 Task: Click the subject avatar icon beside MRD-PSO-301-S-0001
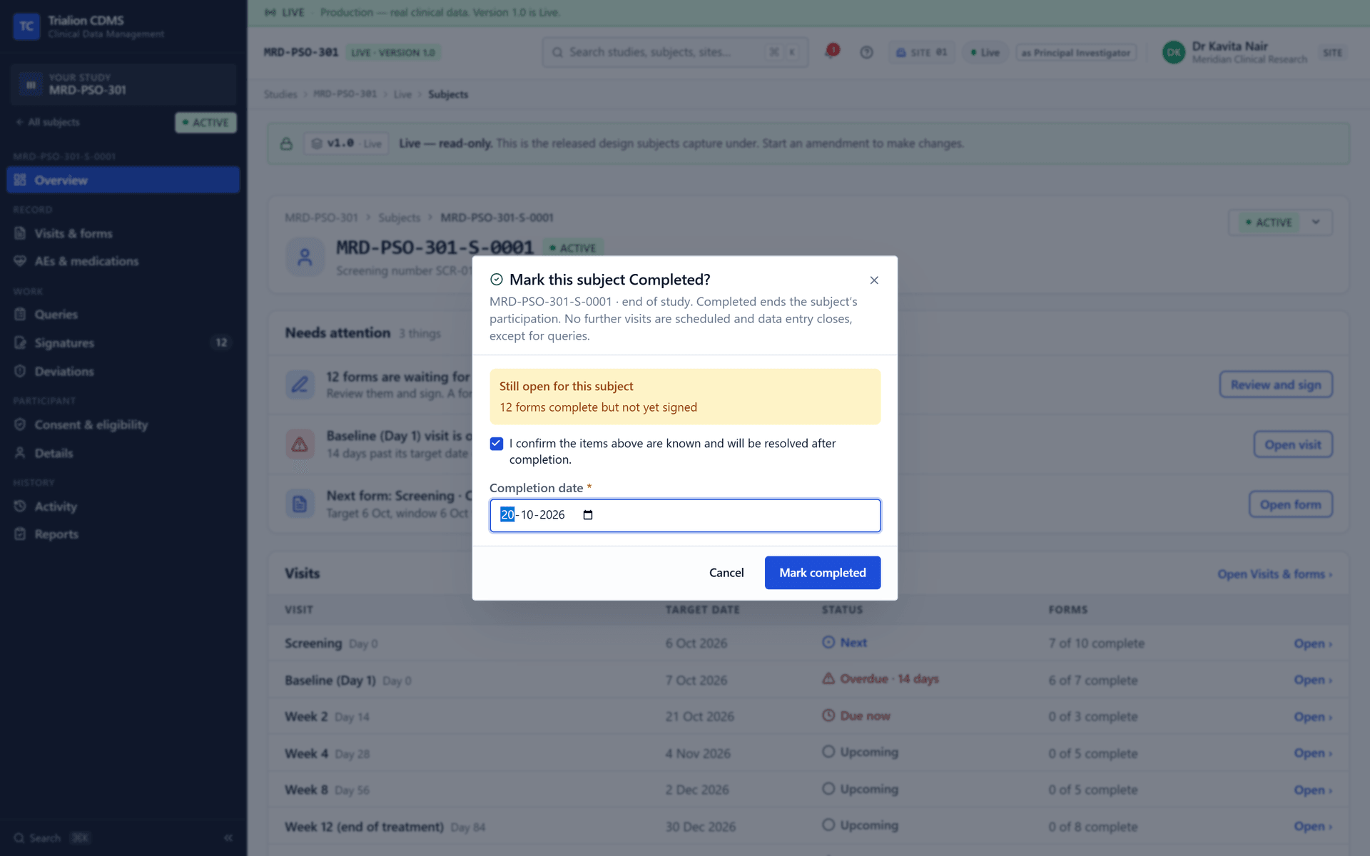click(x=305, y=257)
